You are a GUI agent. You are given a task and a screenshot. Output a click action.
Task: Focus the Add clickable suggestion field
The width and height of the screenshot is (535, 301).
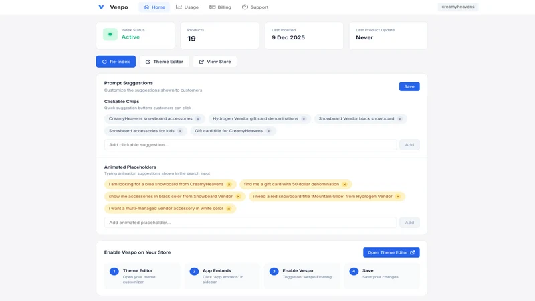tap(250, 144)
